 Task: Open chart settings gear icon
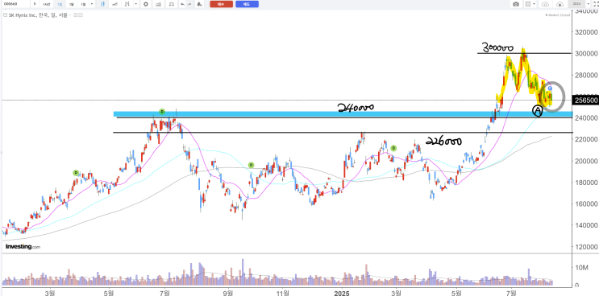click(x=146, y=4)
